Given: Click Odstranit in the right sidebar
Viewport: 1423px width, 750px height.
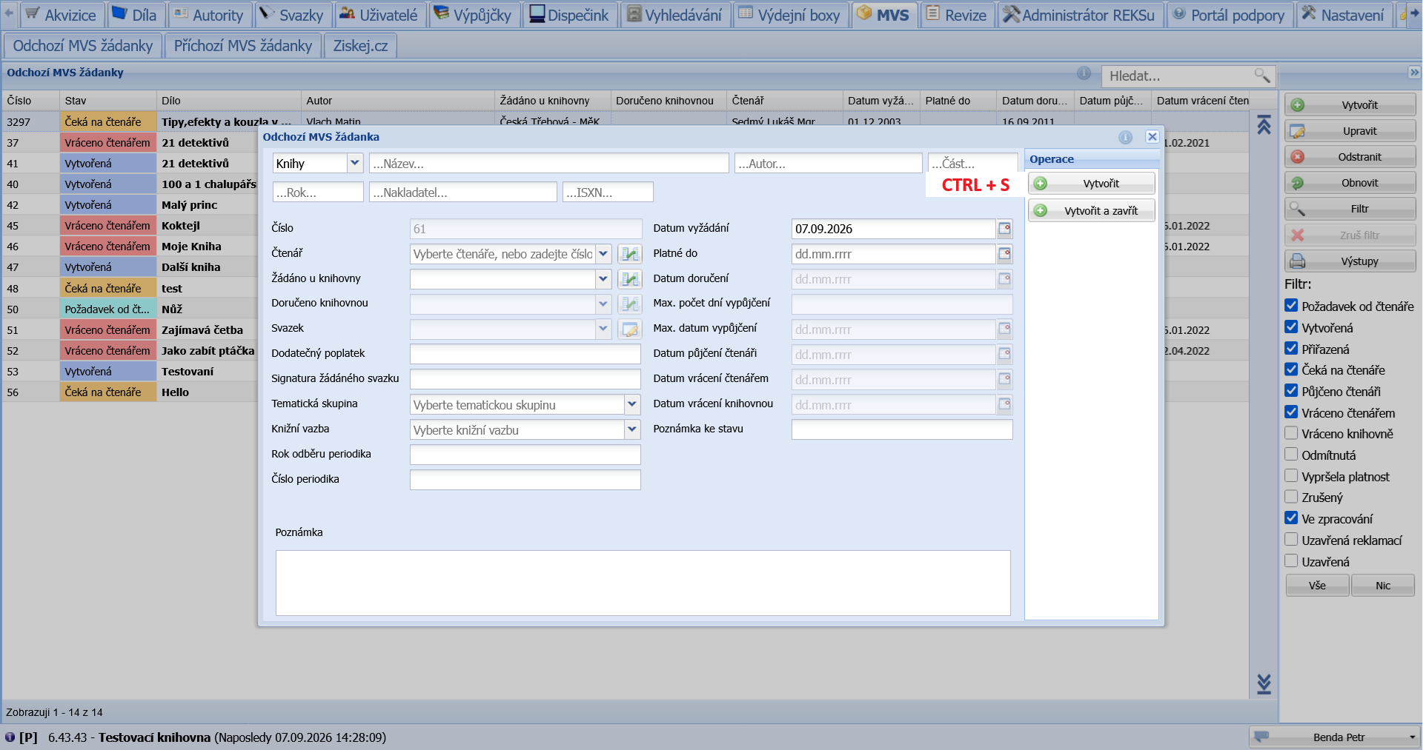Looking at the screenshot, I should pos(1350,157).
